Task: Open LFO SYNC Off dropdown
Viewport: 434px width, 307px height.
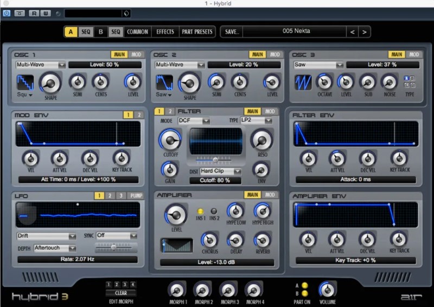Action: click(117, 235)
